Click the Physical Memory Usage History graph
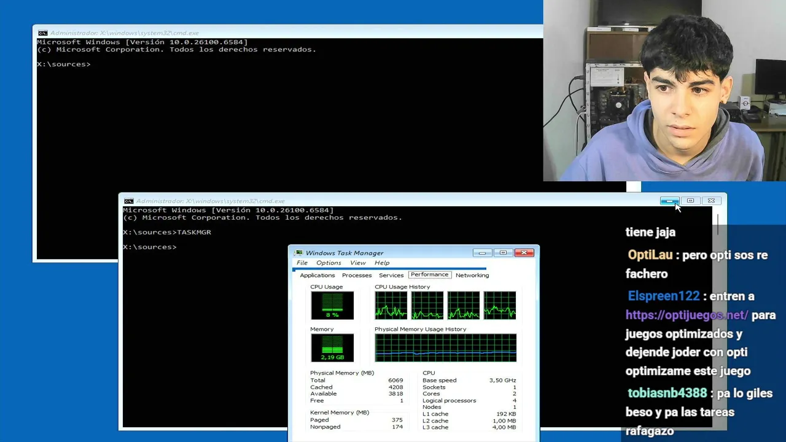 coord(446,347)
